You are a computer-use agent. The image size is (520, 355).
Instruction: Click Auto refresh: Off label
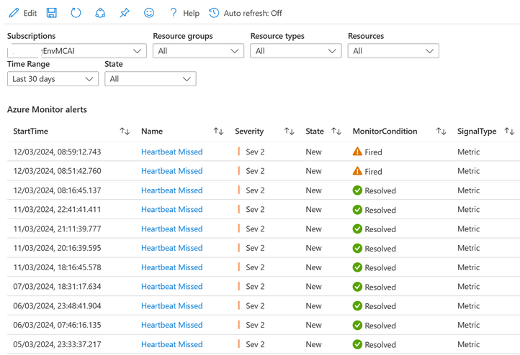[253, 13]
